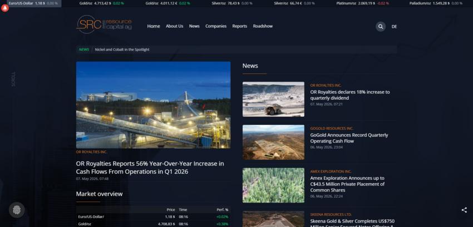
Task: Click the +0.38% gold performance value
Action: (x=222, y=224)
